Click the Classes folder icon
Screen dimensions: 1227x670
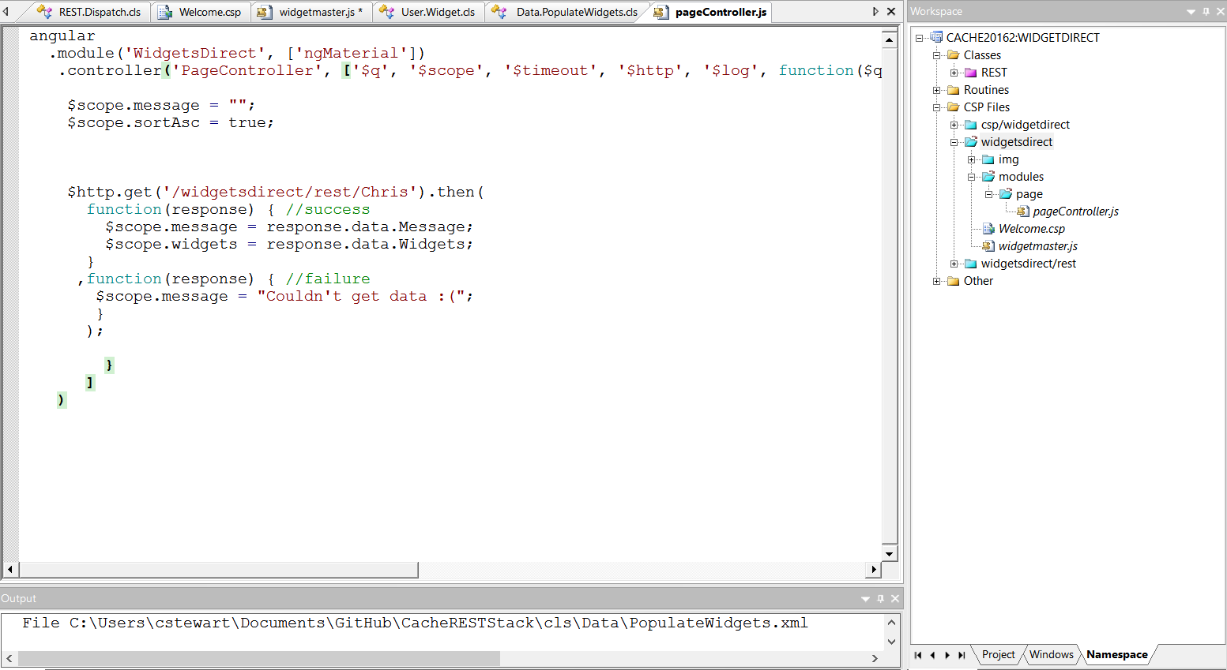954,55
